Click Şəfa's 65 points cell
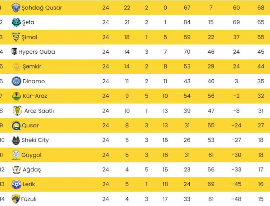 coord(261,22)
